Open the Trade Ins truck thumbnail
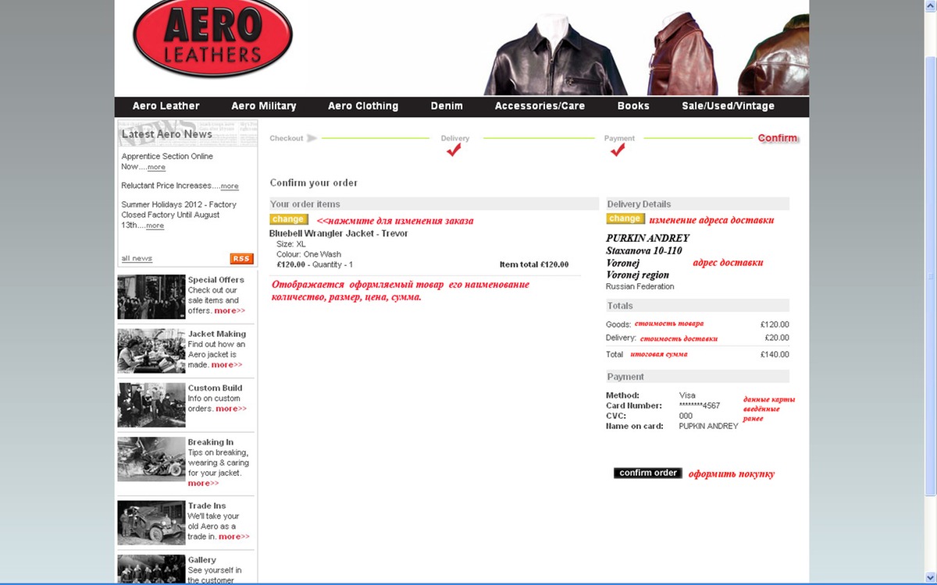The width and height of the screenshot is (937, 585). coord(151,523)
